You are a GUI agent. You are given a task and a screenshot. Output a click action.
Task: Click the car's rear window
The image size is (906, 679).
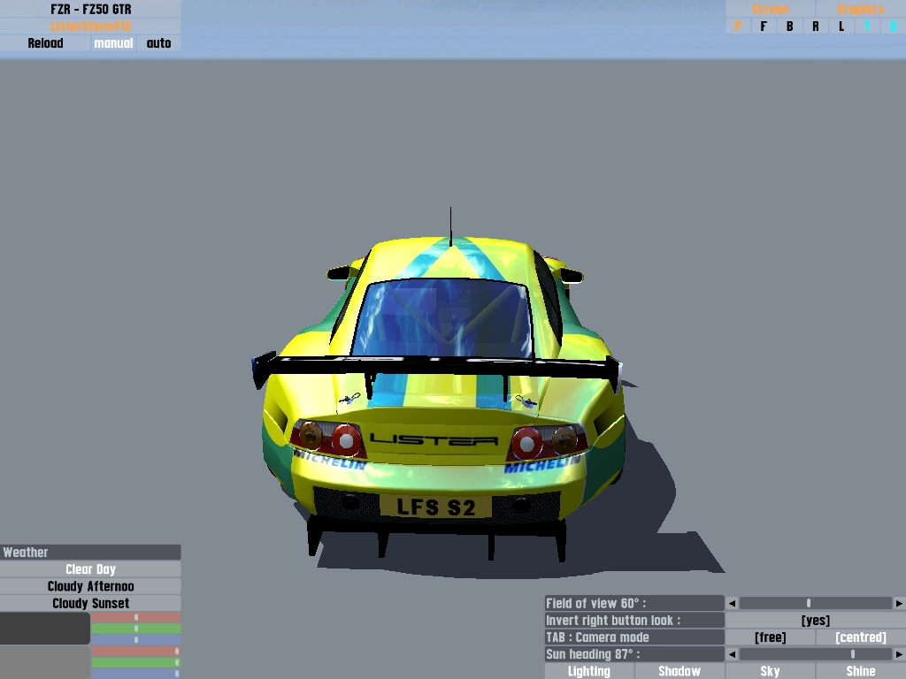tap(444, 317)
